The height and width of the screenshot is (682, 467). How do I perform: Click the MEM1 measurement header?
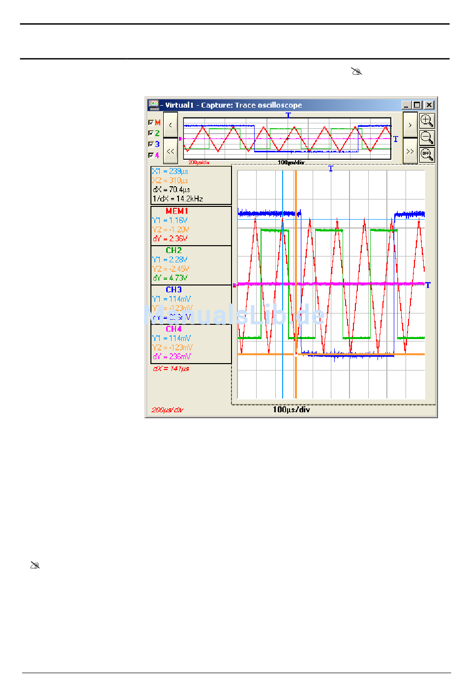point(176,211)
